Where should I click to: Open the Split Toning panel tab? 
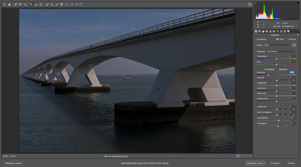coord(270,31)
